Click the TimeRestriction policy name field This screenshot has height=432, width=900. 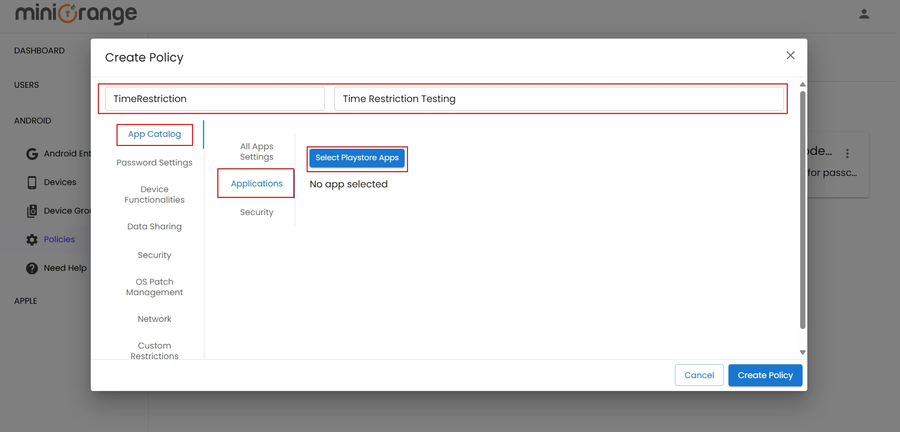[x=214, y=98]
